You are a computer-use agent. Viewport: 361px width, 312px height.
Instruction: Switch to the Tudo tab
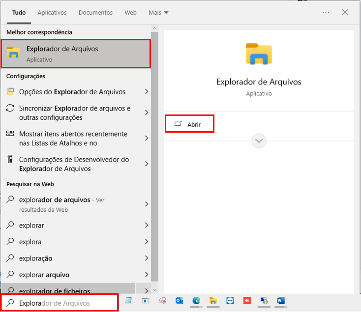click(x=19, y=12)
